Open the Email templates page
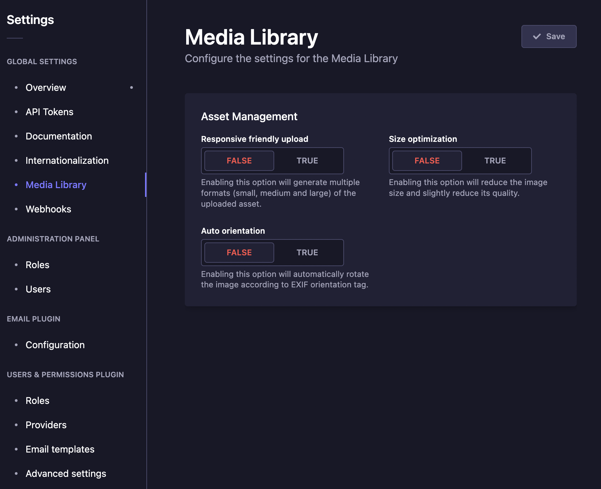 pyautogui.click(x=60, y=449)
